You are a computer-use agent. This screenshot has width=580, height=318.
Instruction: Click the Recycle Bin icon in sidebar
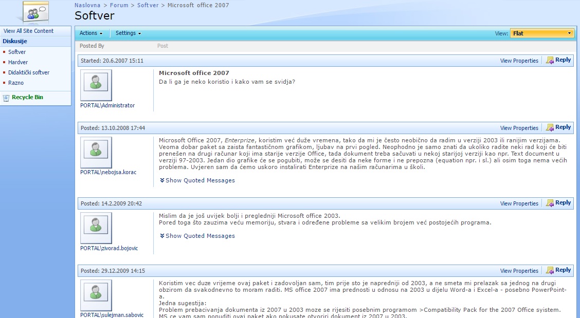tap(6, 98)
